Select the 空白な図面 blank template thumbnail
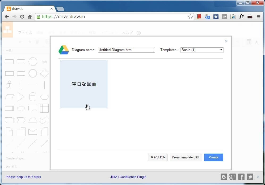This screenshot has height=185, width=265. point(84,84)
